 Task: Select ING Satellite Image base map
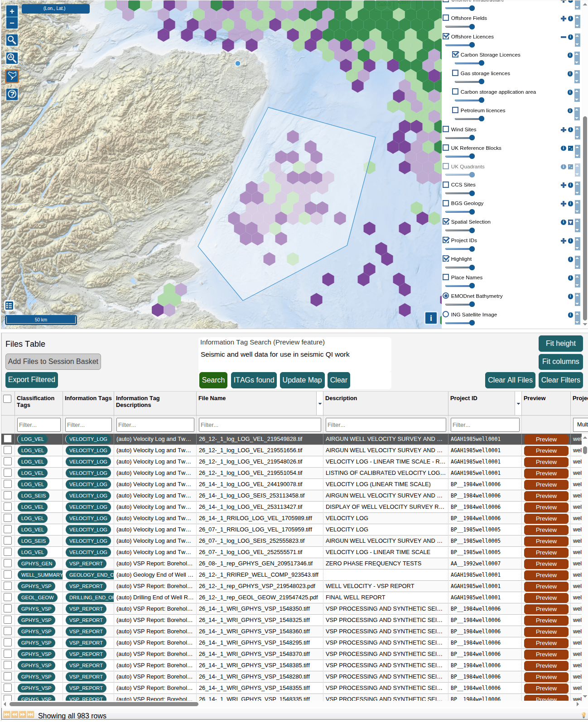(x=446, y=315)
